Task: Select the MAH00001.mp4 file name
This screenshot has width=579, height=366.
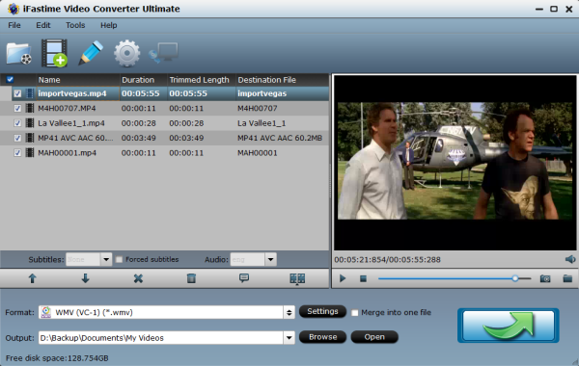Action: (x=68, y=152)
